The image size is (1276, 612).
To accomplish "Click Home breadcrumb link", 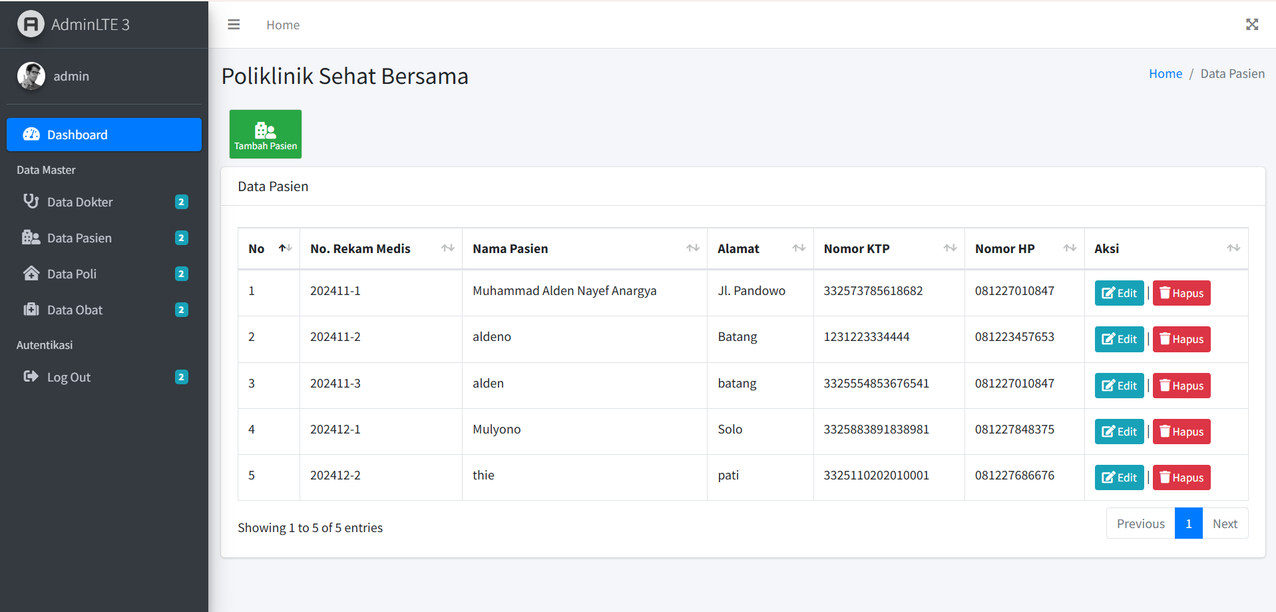I will click(x=1165, y=74).
